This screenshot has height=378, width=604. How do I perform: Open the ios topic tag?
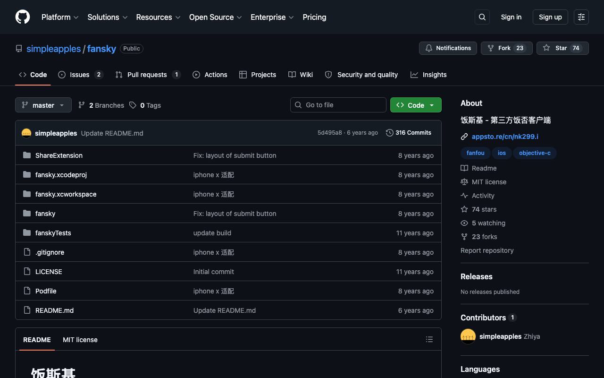coord(502,153)
